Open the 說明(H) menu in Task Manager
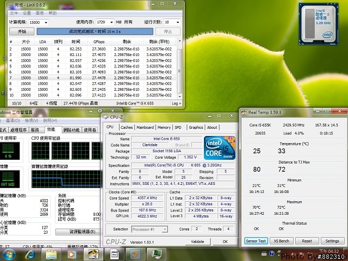 [50, 121]
